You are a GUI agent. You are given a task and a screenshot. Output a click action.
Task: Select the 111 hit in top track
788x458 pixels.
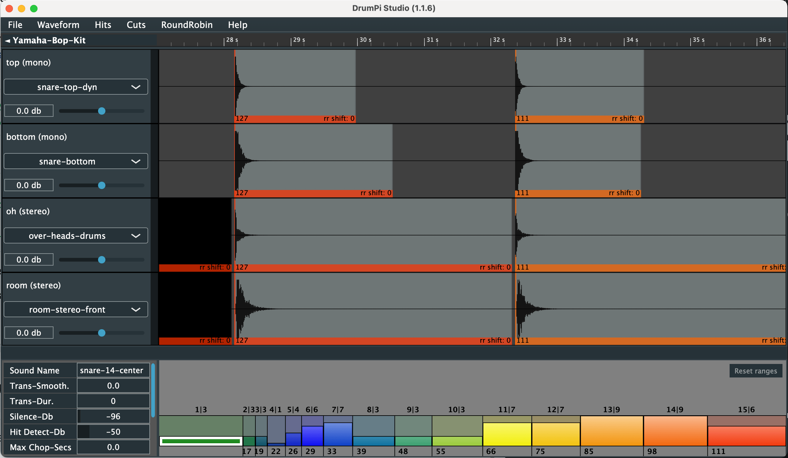[579, 86]
